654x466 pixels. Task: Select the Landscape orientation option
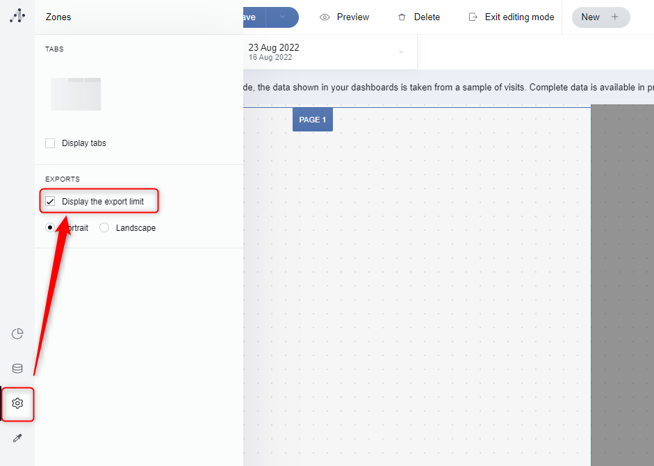point(104,227)
